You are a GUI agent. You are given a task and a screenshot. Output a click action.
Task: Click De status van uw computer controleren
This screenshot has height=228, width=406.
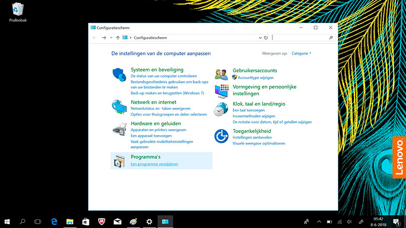point(164,76)
